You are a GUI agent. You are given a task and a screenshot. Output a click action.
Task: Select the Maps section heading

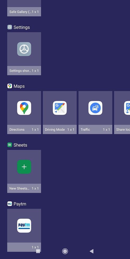coord(19,86)
